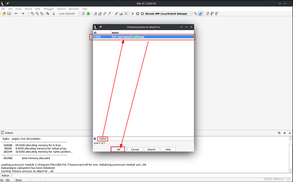Click the up chevron in the IDA title bar
This screenshot has width=293, height=182.
pos(285,3)
